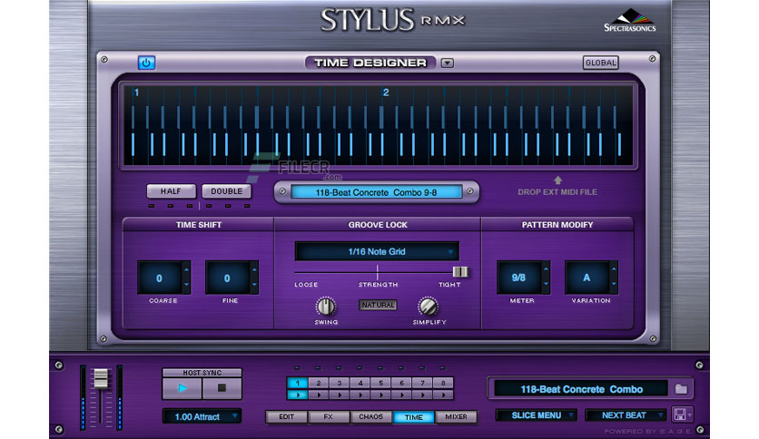Open the Time Designer dropdown arrow
This screenshot has height=439, width=759.
click(448, 63)
